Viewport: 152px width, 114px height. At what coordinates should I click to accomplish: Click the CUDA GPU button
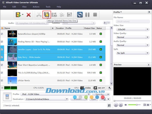click(86, 88)
